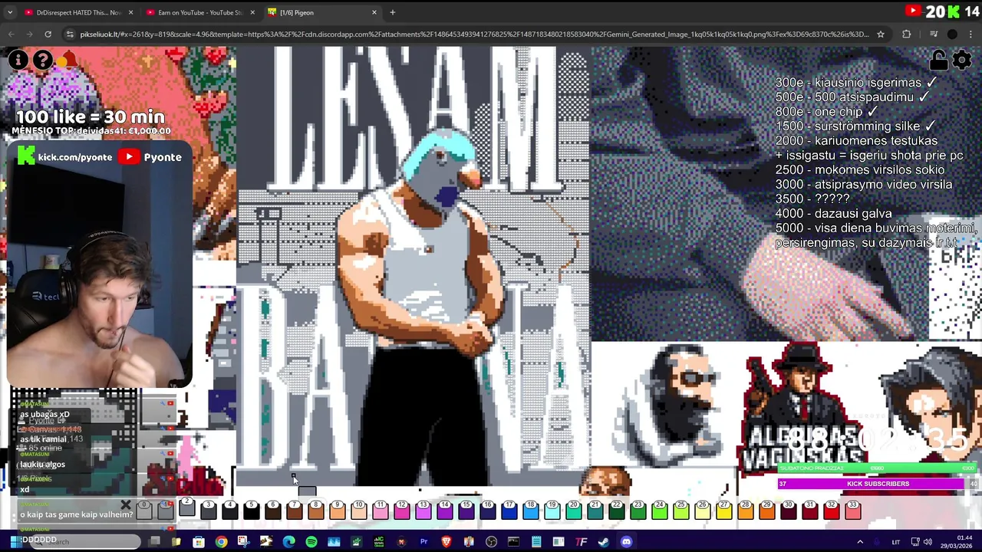Pick orange swatch number 28

(745, 510)
